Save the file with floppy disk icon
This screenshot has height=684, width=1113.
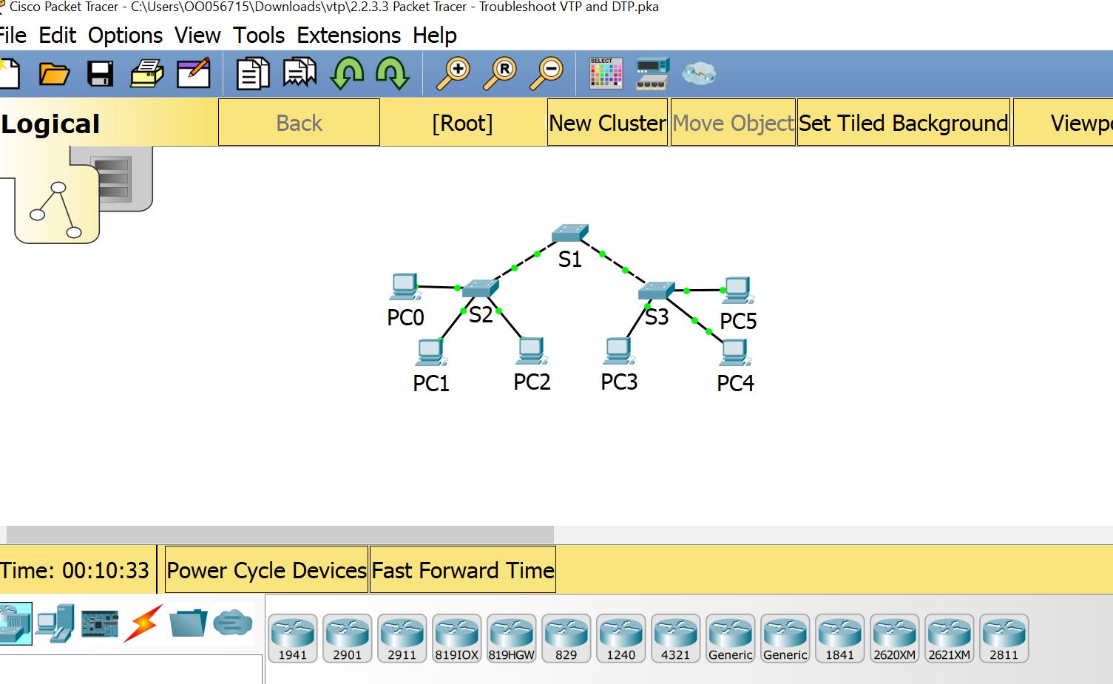pos(100,74)
